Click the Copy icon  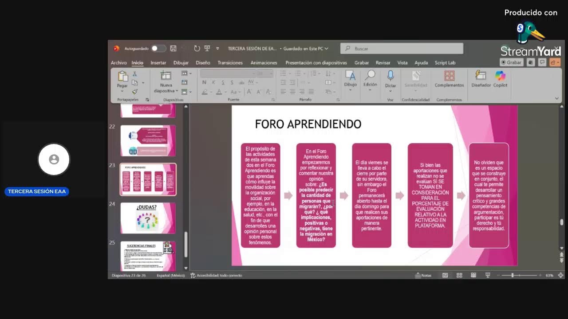pos(135,83)
